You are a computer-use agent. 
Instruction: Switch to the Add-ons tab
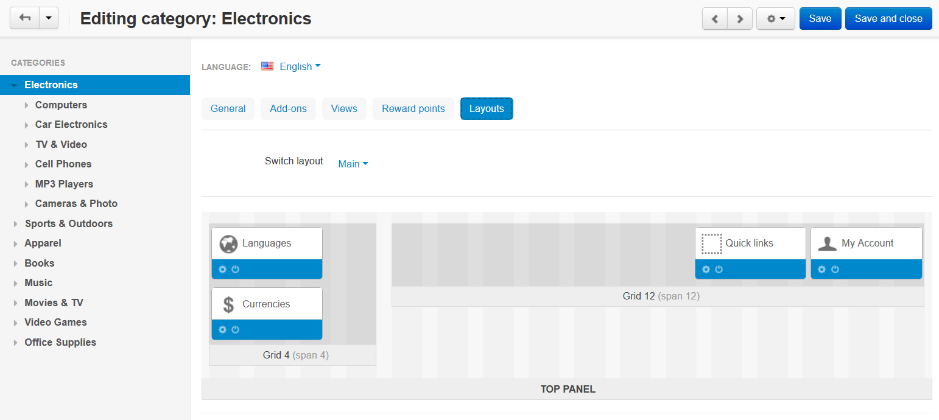289,108
